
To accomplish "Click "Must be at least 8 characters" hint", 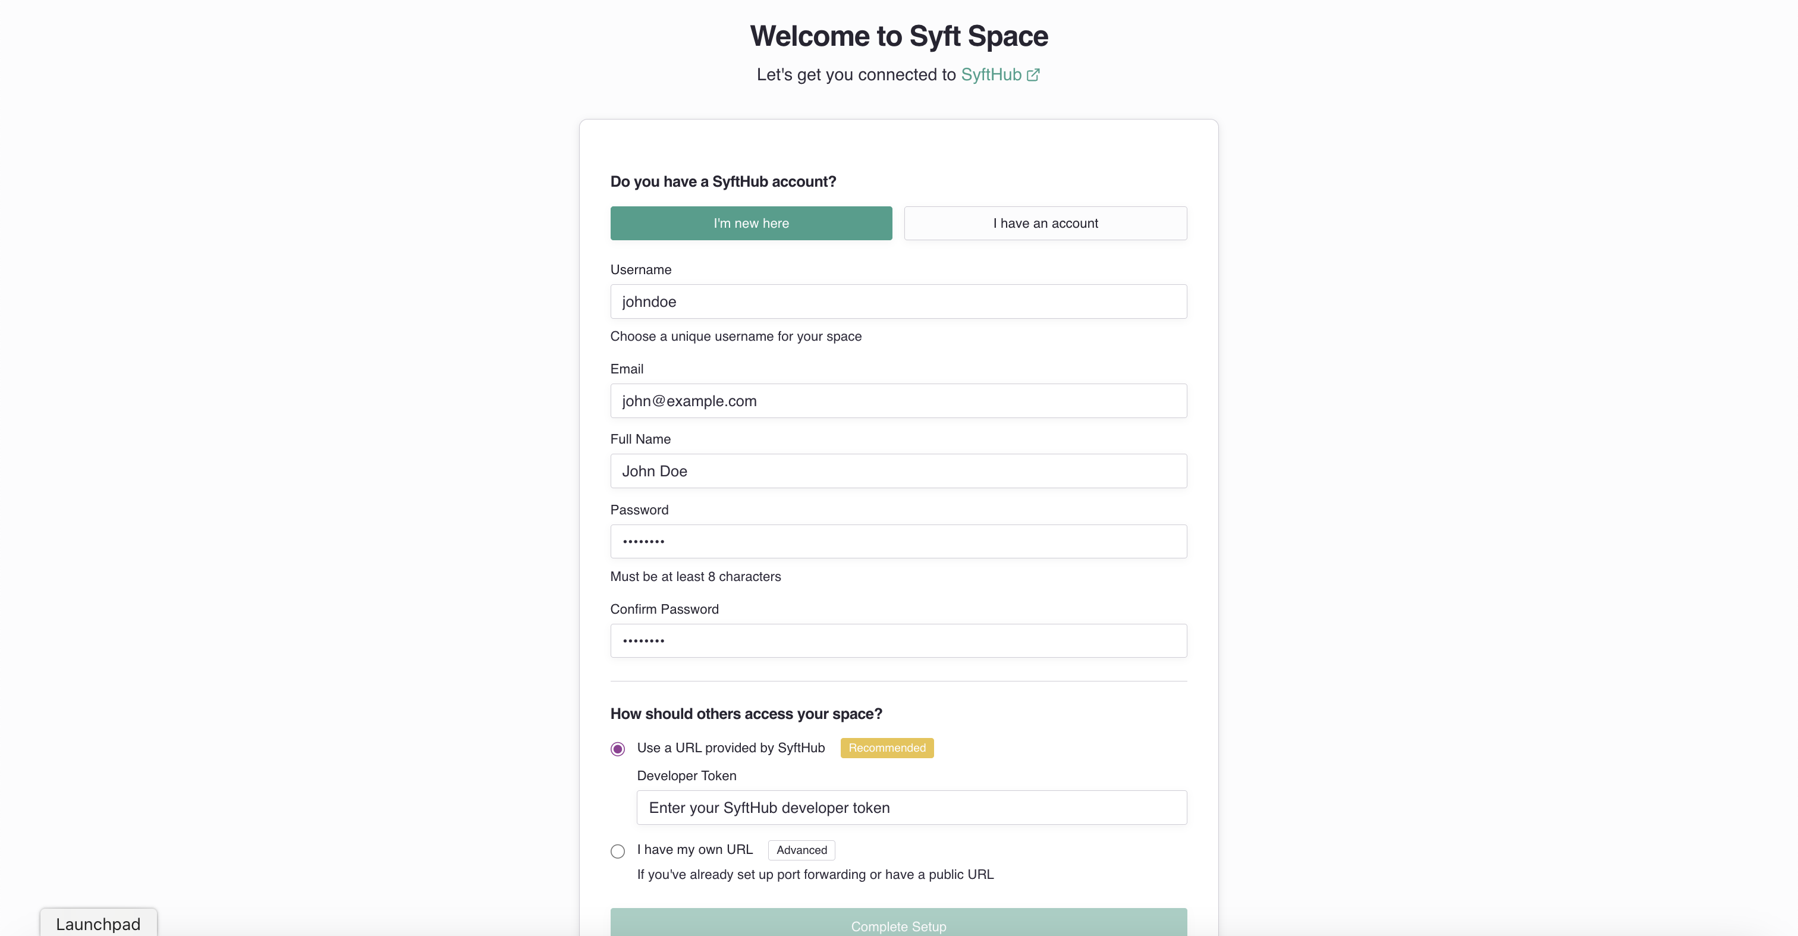I will tap(695, 577).
